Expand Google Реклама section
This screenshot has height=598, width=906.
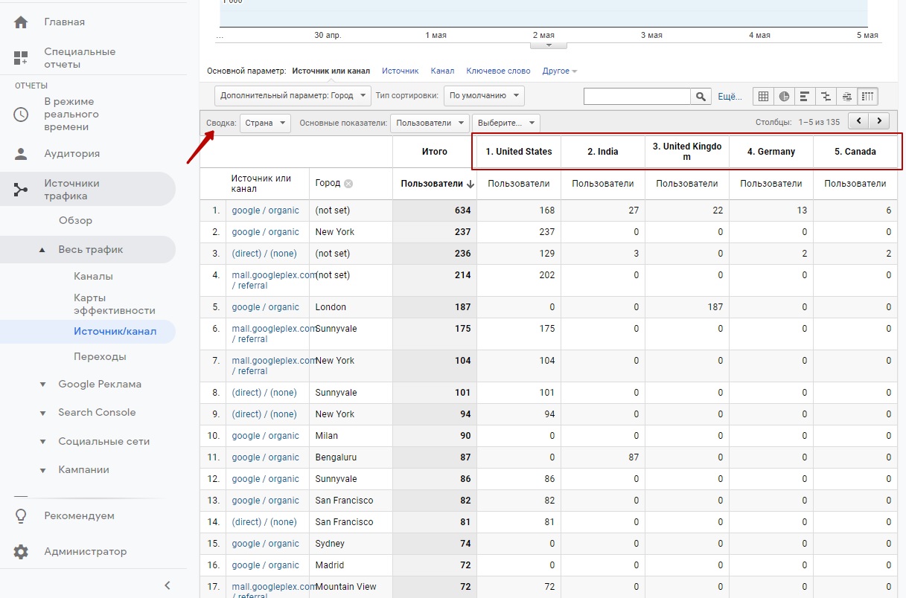[42, 385]
